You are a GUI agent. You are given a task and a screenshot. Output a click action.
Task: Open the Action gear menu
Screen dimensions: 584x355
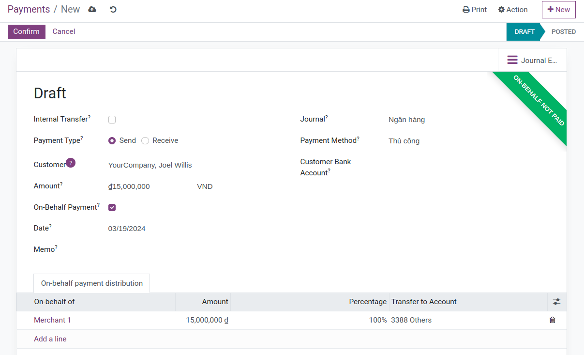click(513, 10)
